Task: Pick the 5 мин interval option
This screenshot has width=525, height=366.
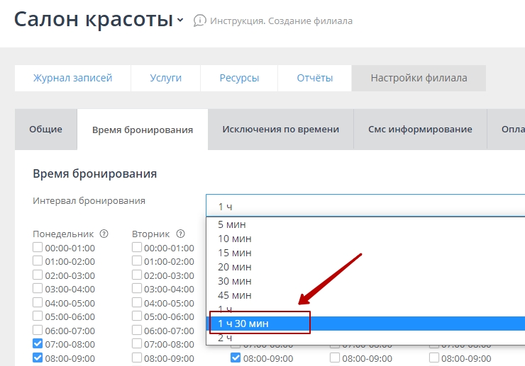Action: point(231,224)
